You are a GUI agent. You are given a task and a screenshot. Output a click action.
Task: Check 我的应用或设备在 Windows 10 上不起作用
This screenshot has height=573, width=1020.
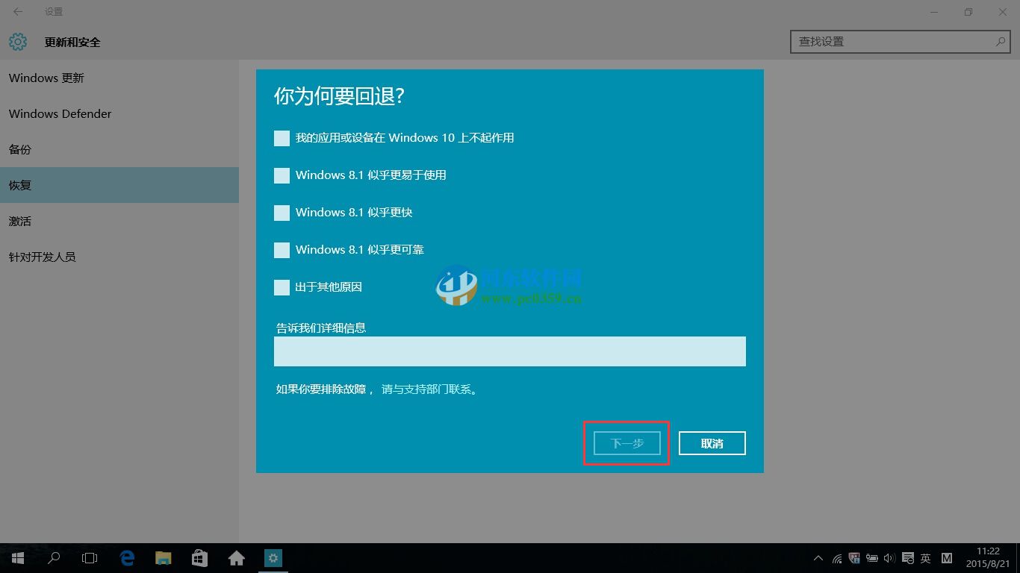(282, 138)
